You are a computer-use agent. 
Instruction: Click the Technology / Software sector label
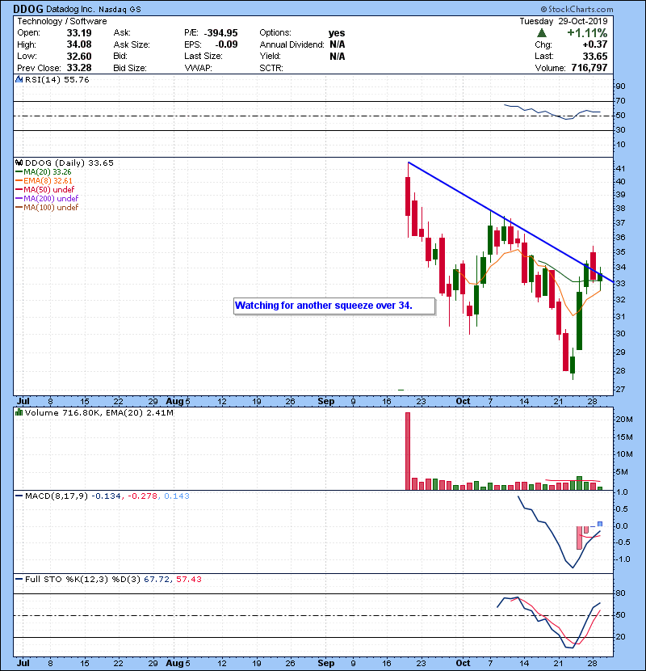click(62, 21)
